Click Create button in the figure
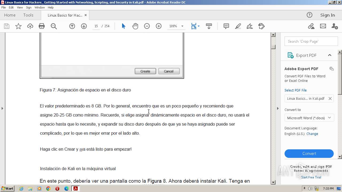This screenshot has height=192, width=342. coord(145,71)
